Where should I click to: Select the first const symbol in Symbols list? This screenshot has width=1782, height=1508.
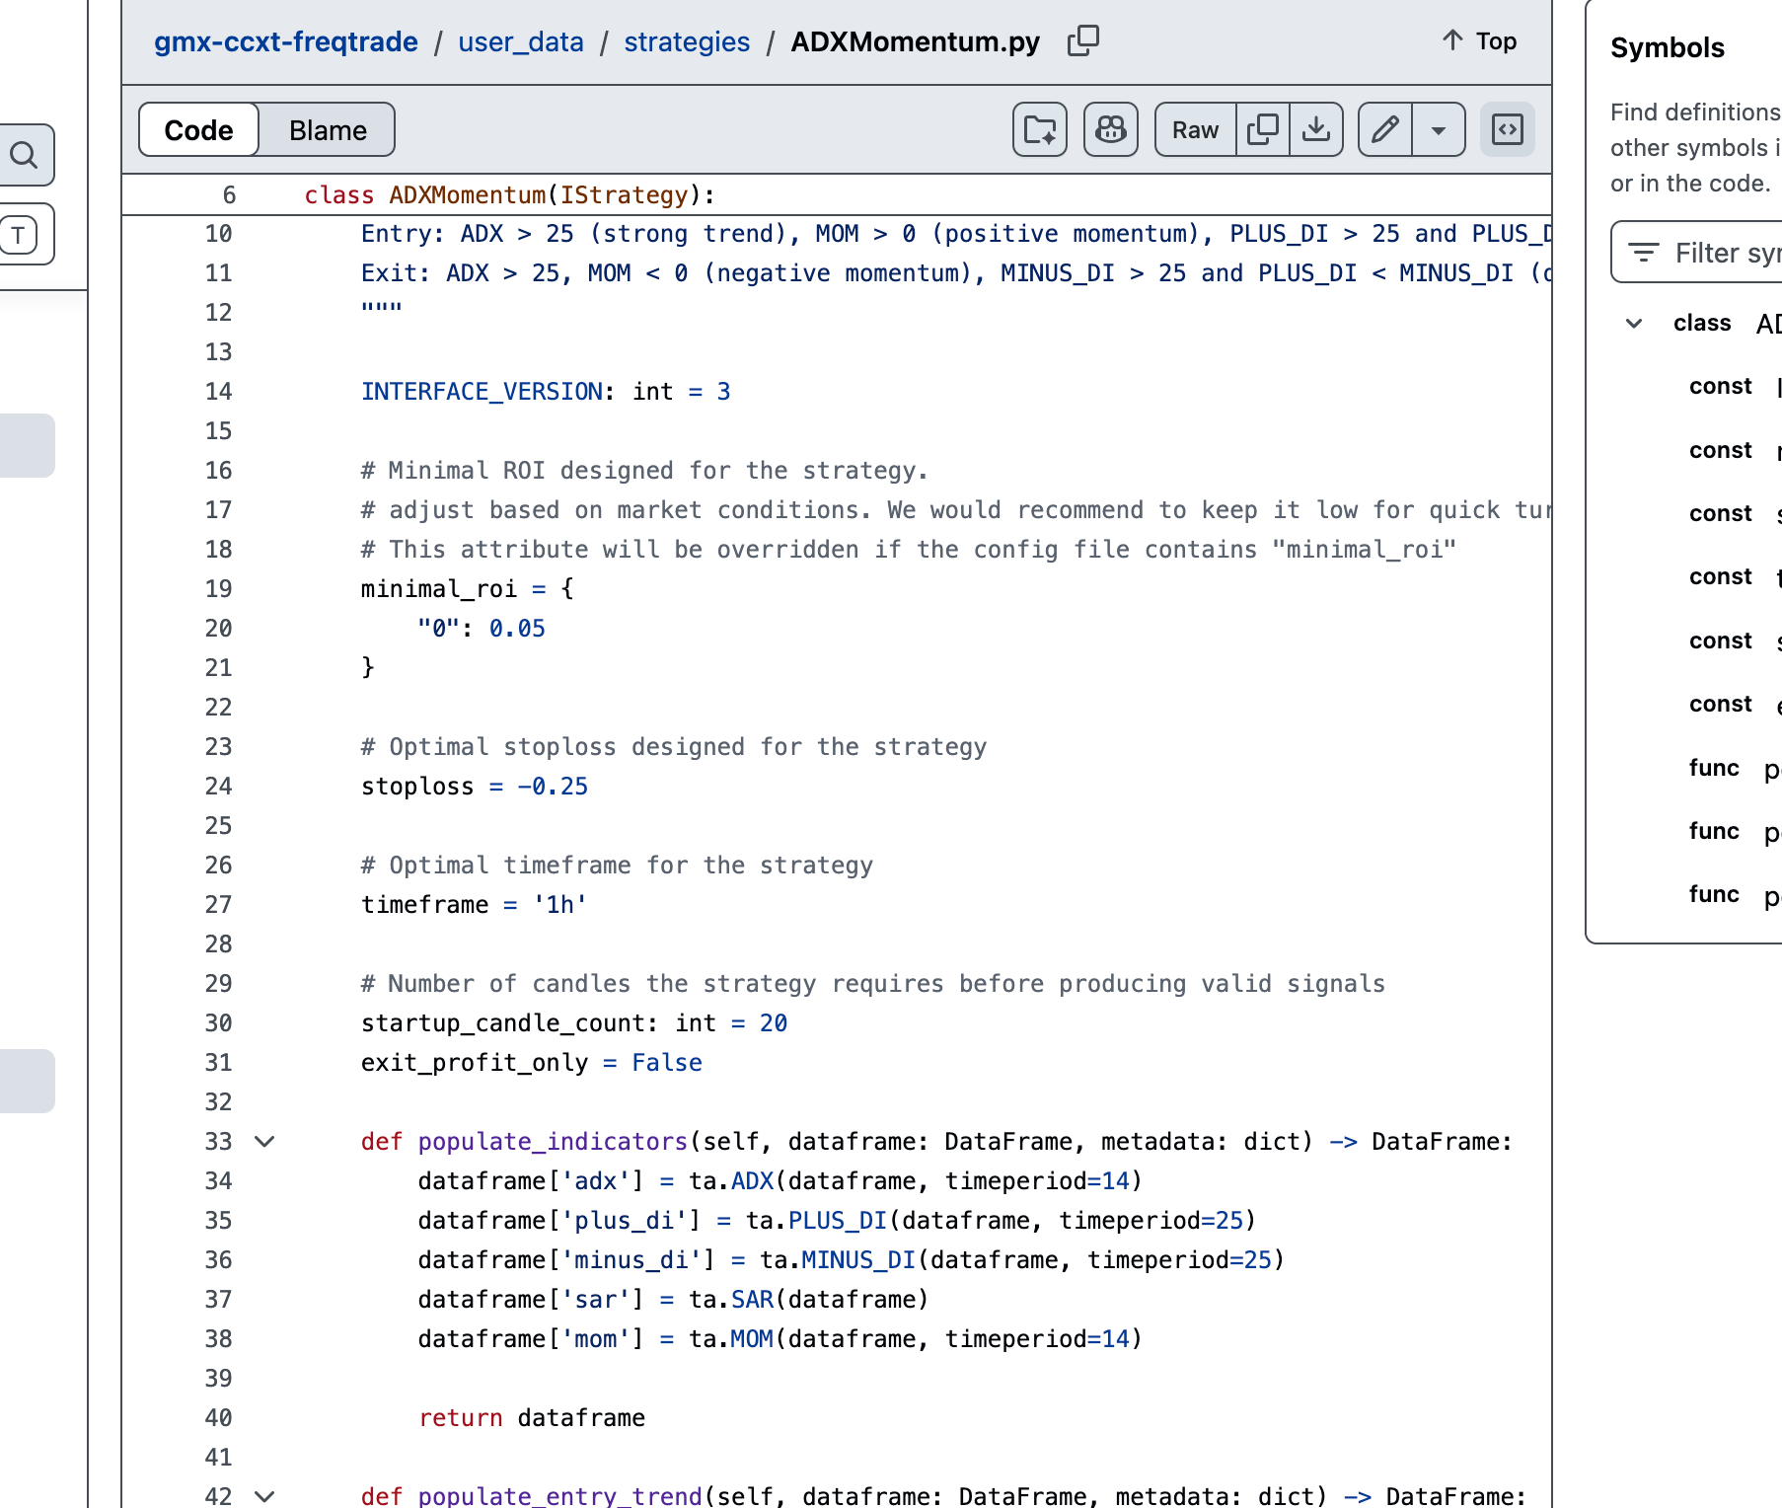click(x=1735, y=387)
